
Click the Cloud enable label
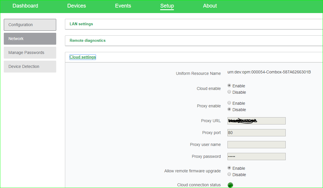[x=209, y=88]
